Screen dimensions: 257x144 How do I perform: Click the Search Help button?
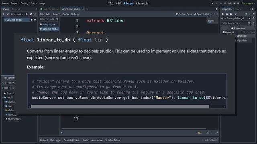202,14
